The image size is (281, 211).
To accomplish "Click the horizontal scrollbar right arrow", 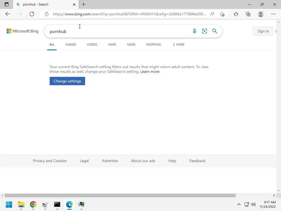I will (274, 195).
